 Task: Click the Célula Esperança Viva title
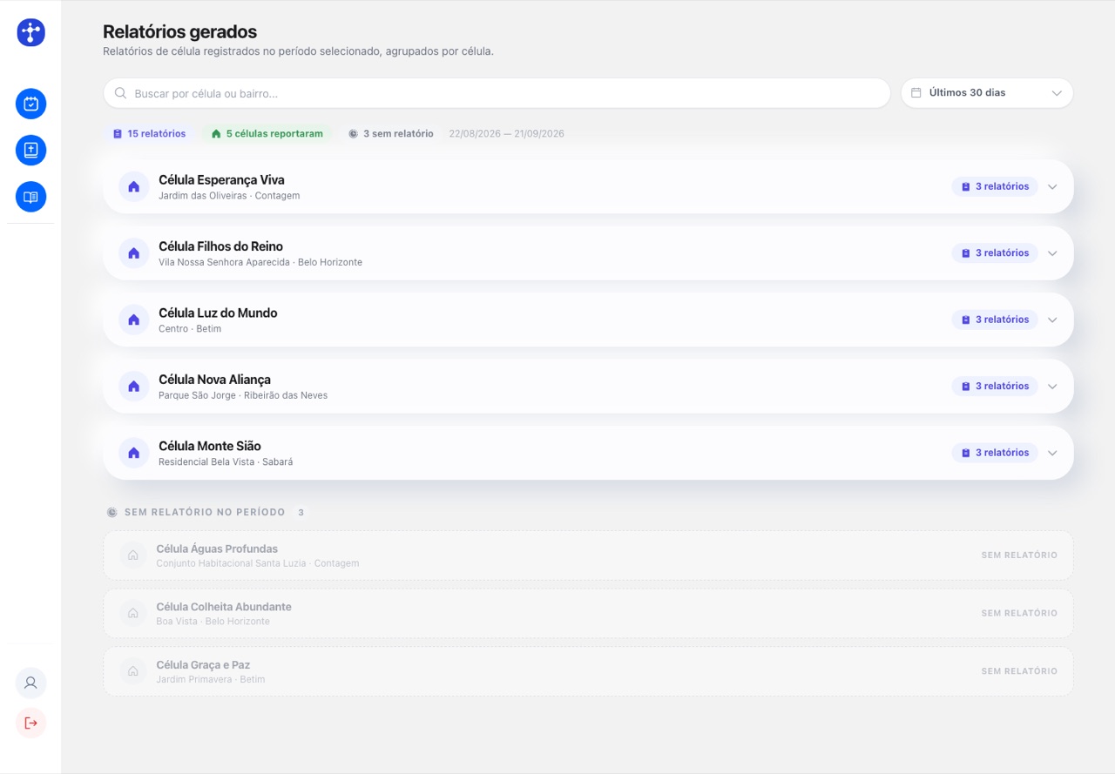[x=221, y=180]
